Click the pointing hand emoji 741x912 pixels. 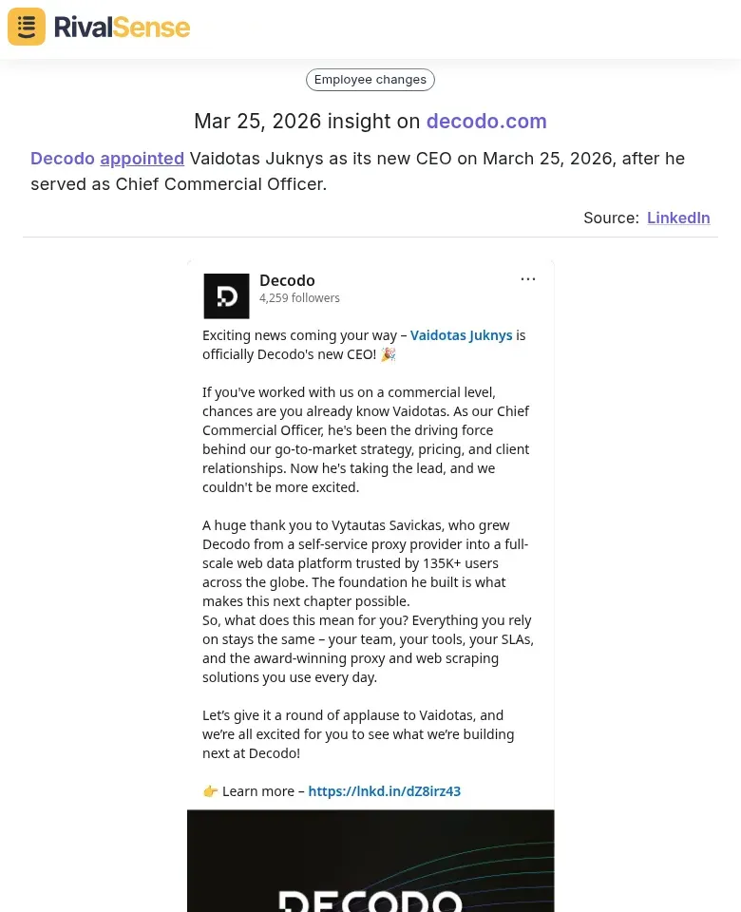click(210, 791)
